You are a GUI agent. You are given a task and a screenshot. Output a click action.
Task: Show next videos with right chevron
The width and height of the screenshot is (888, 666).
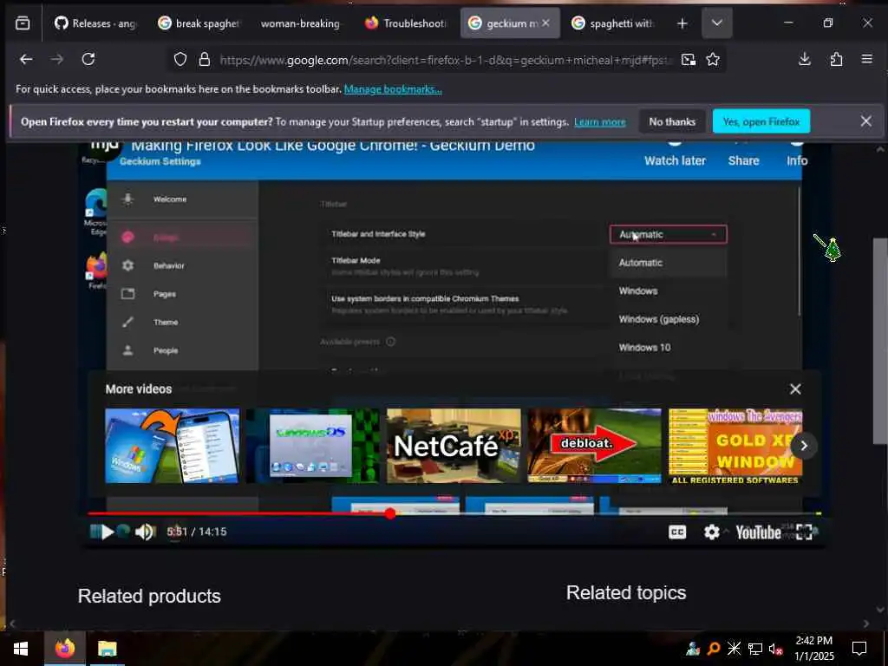click(804, 446)
